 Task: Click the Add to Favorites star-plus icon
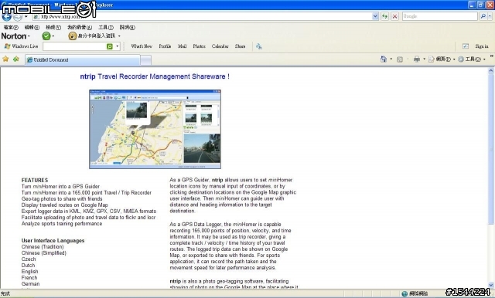click(x=16, y=59)
